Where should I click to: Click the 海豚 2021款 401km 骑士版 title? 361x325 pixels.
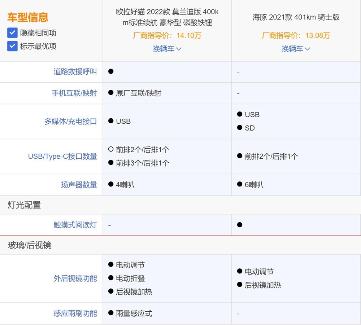coord(296,17)
